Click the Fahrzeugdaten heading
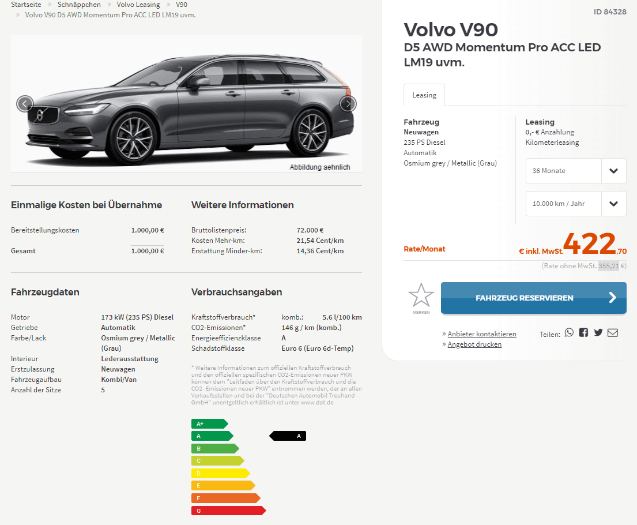This screenshot has height=525, width=637. pos(45,292)
